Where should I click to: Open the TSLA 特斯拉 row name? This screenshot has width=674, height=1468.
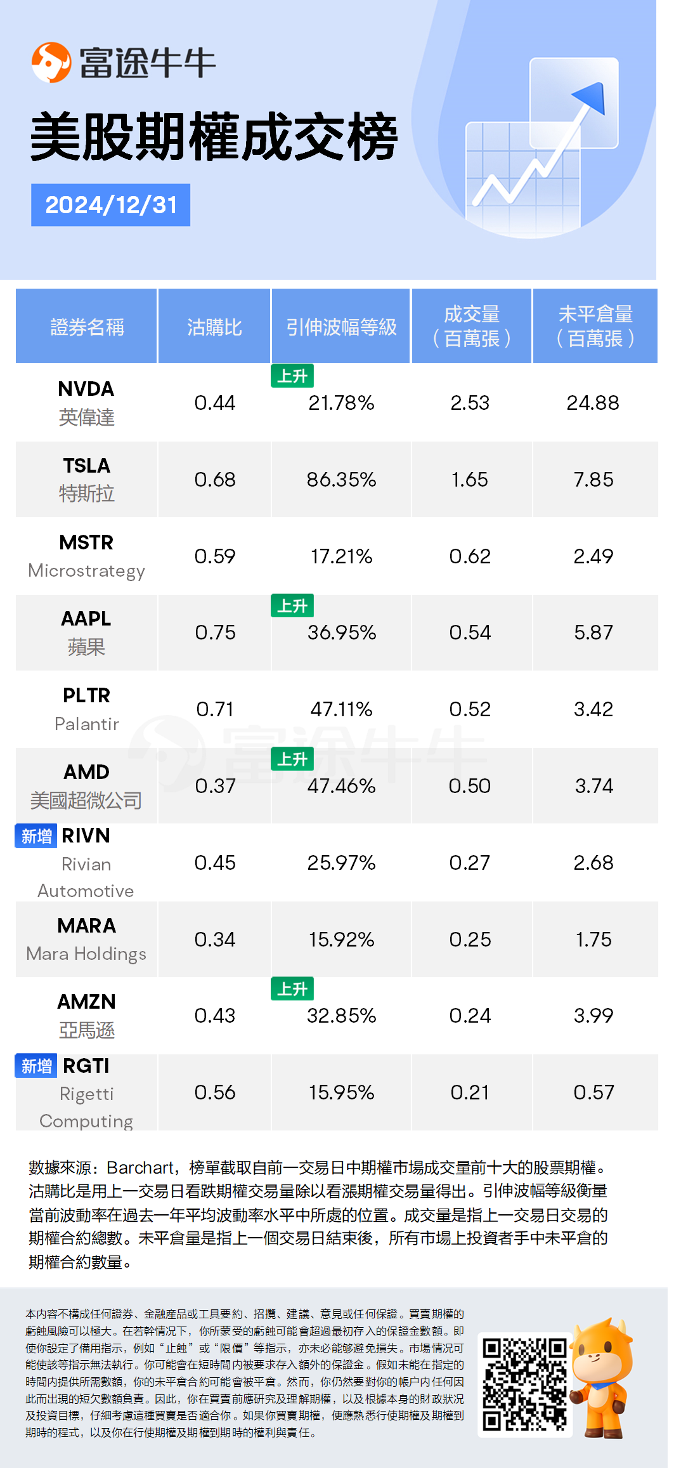point(87,479)
